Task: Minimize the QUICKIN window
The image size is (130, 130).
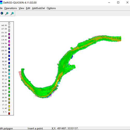Action: (x=109, y=3)
